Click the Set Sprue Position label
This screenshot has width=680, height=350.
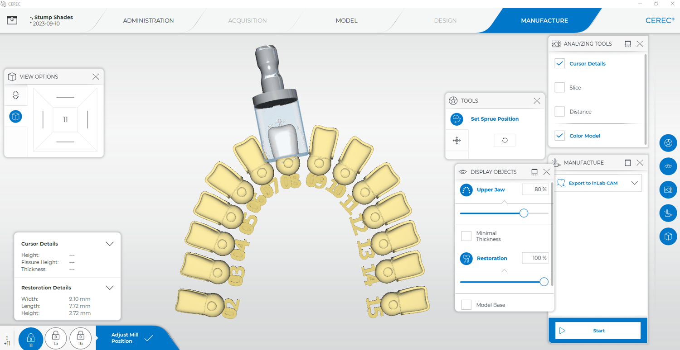(495, 119)
